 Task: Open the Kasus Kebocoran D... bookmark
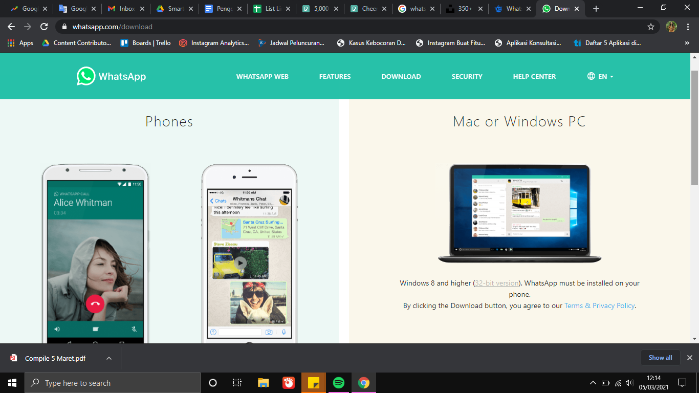pos(372,43)
